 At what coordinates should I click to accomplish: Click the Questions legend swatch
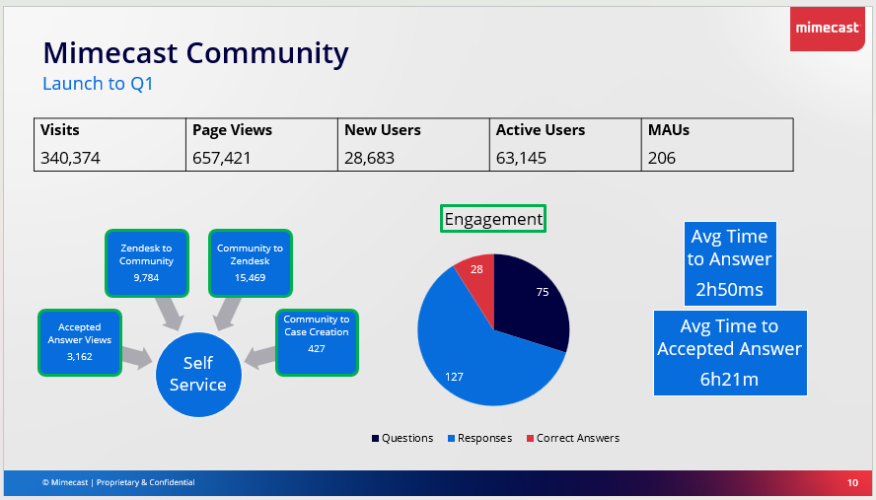(x=376, y=439)
